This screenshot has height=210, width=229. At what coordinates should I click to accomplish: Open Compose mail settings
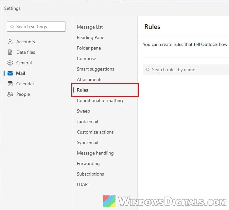[x=86, y=59]
